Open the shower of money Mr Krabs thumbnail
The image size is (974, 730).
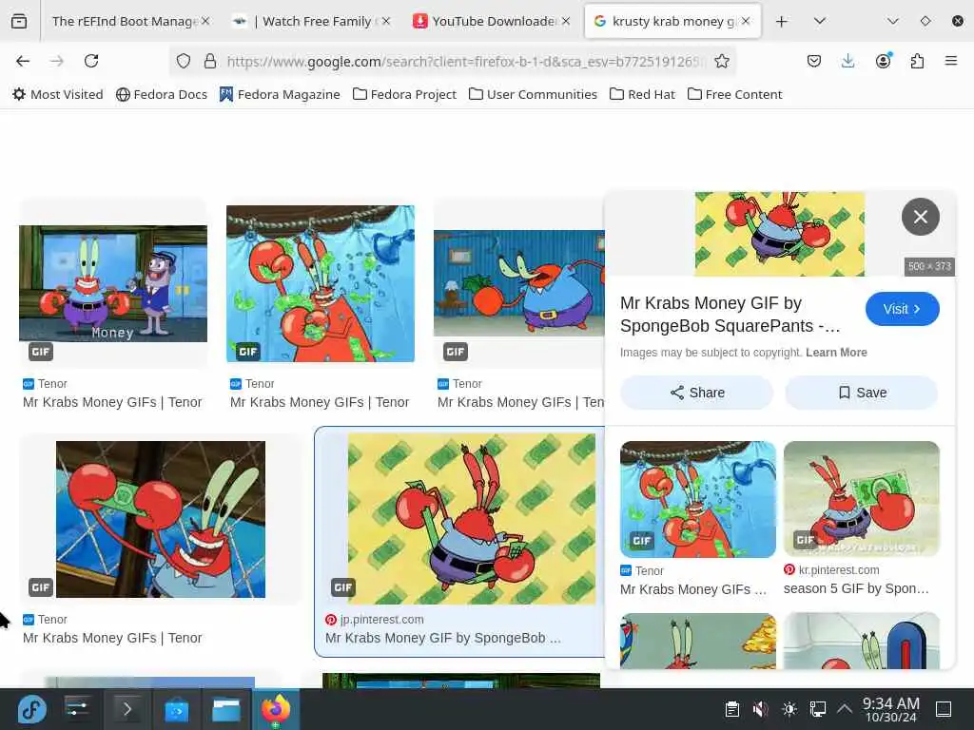pyautogui.click(x=321, y=283)
